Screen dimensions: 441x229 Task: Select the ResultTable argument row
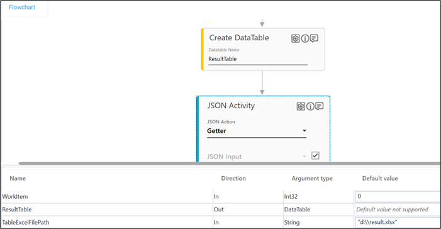[220, 209]
